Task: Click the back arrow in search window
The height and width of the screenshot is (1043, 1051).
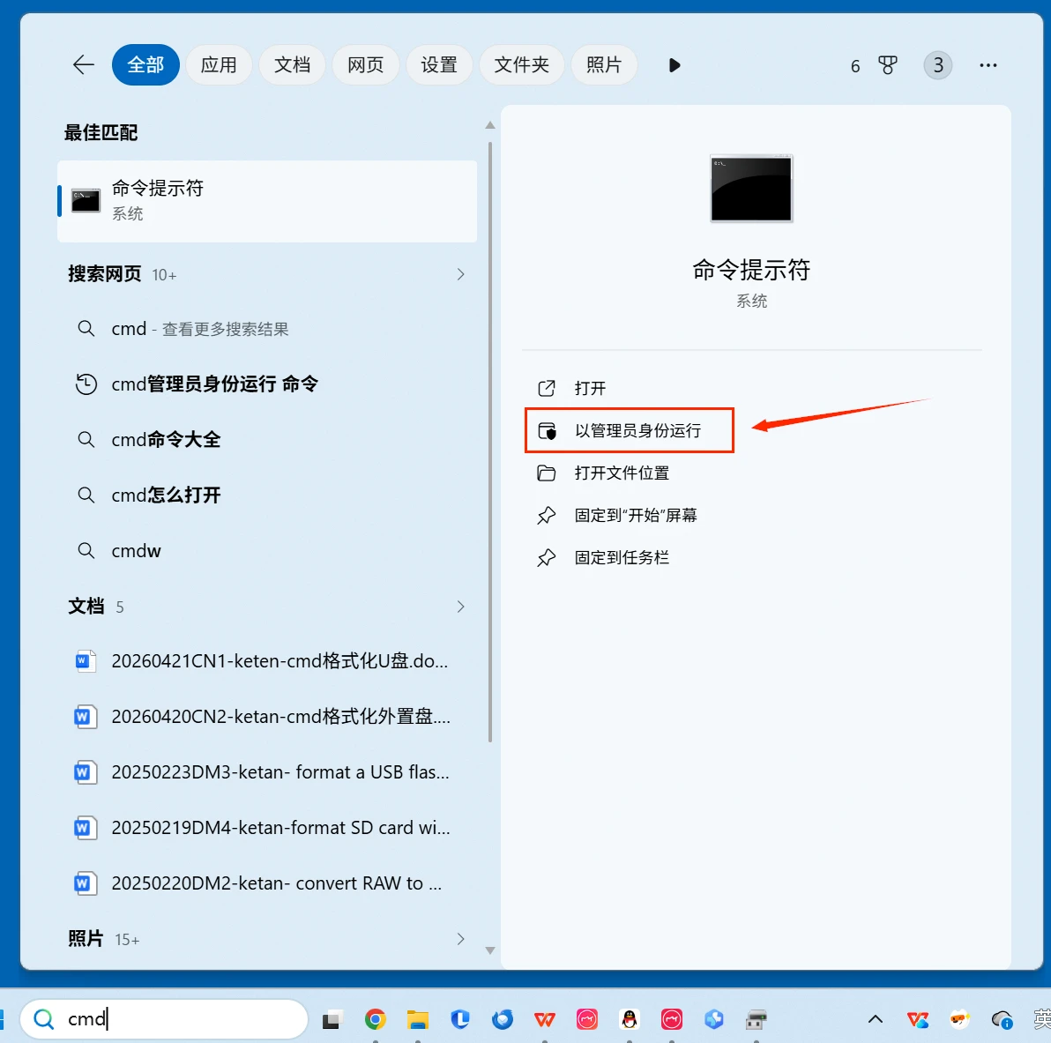Action: pos(83,64)
